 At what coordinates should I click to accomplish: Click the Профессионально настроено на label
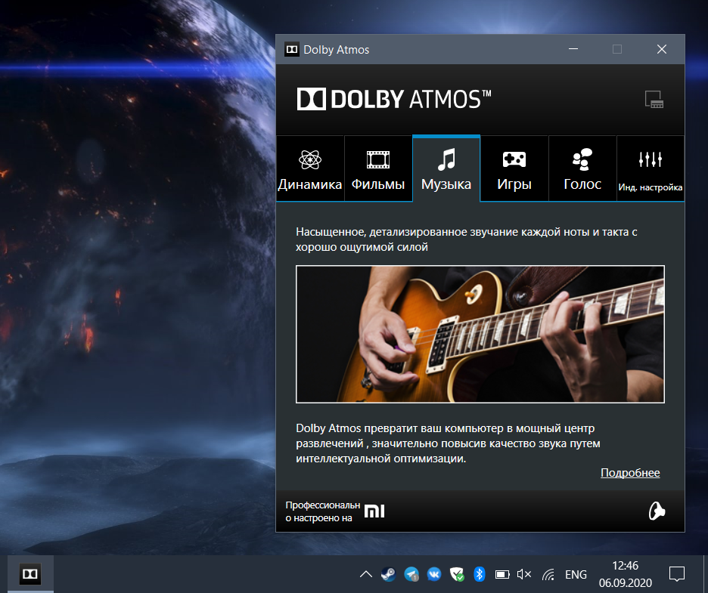pos(322,511)
